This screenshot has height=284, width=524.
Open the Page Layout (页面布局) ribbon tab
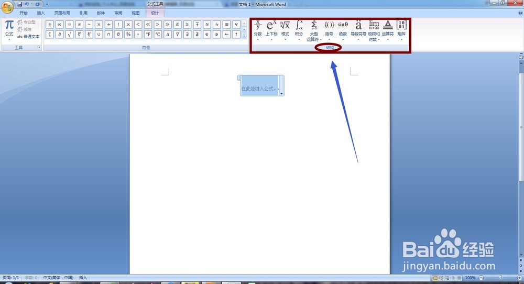click(x=62, y=13)
